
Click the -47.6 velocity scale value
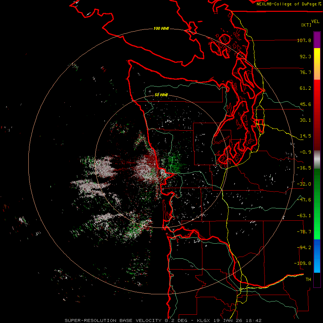coord(304,200)
